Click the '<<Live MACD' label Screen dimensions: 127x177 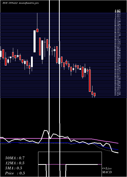coord(107,170)
